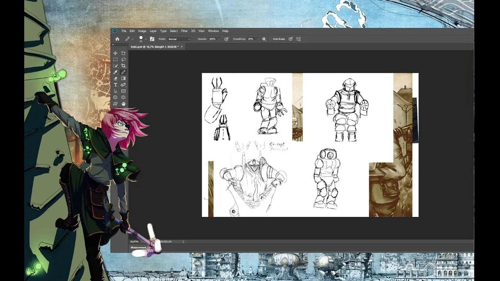Open the Layer menu
Viewport: 500px width, 281px height.
coord(153,31)
